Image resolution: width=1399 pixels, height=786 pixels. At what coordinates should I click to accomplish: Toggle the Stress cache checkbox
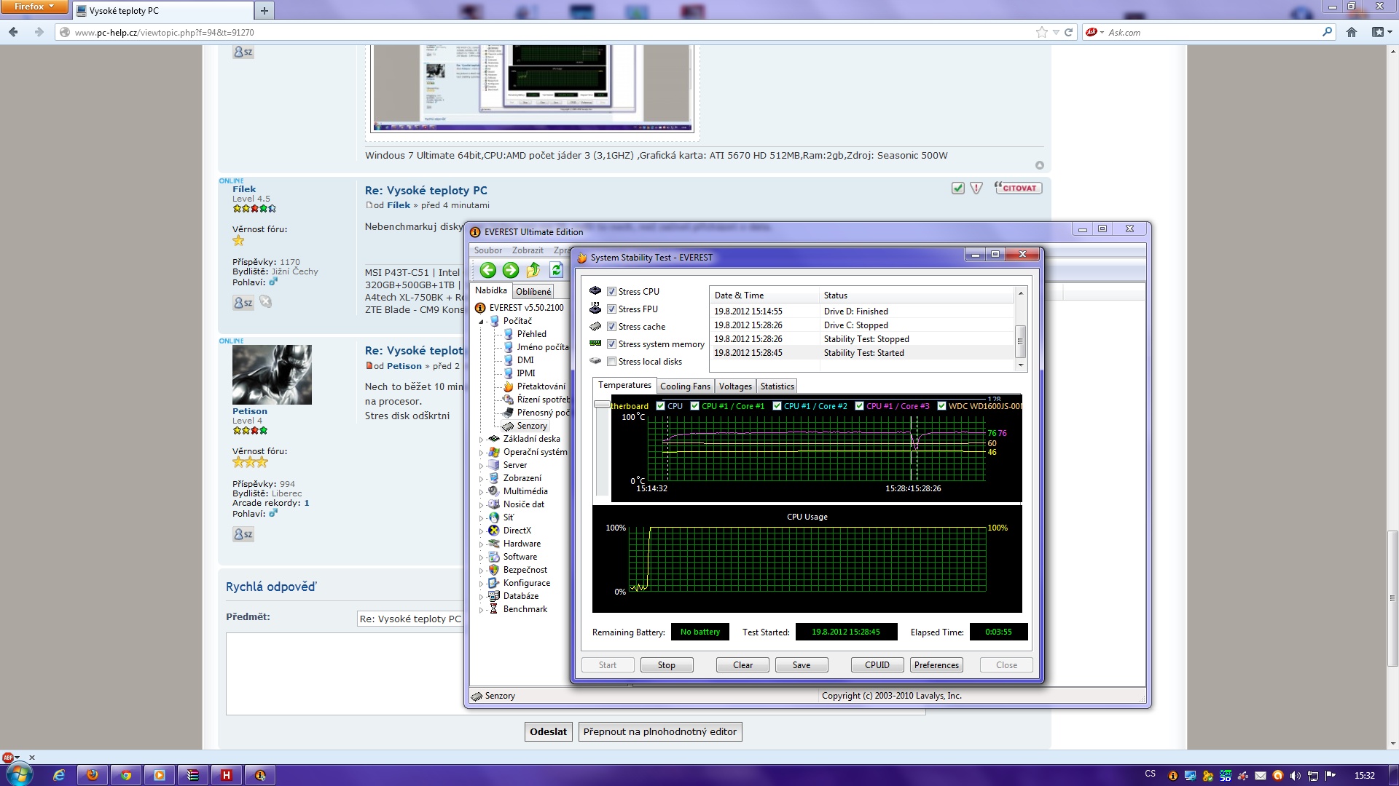point(612,327)
